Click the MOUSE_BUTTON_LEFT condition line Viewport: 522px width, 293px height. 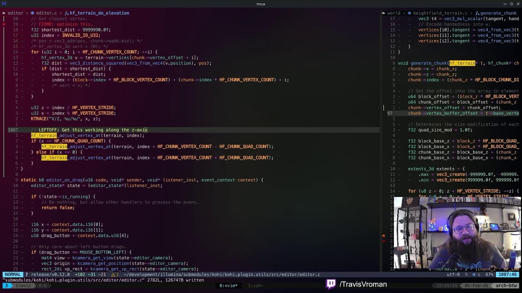[81, 252]
